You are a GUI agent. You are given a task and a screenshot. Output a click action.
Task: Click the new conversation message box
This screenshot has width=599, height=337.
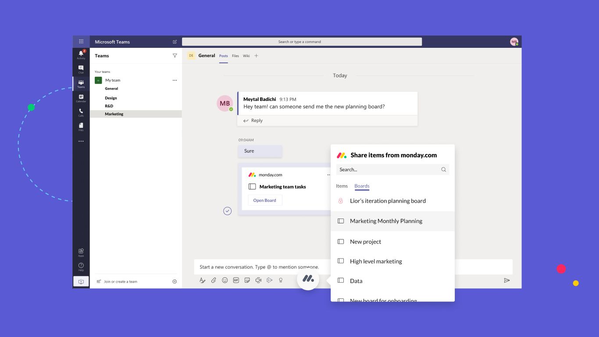pyautogui.click(x=353, y=267)
